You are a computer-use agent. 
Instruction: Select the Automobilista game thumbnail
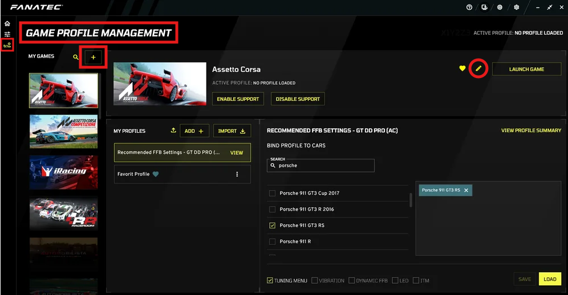pos(63,255)
